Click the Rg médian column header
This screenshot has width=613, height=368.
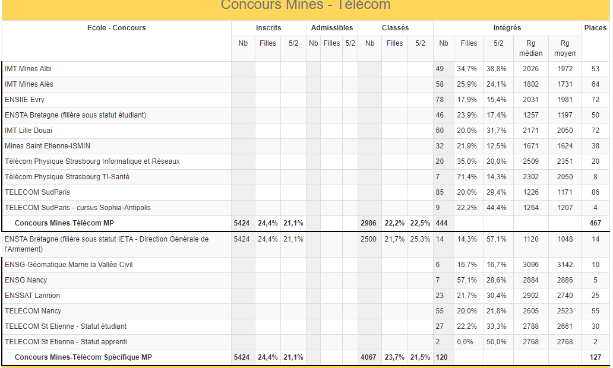pyautogui.click(x=530, y=48)
